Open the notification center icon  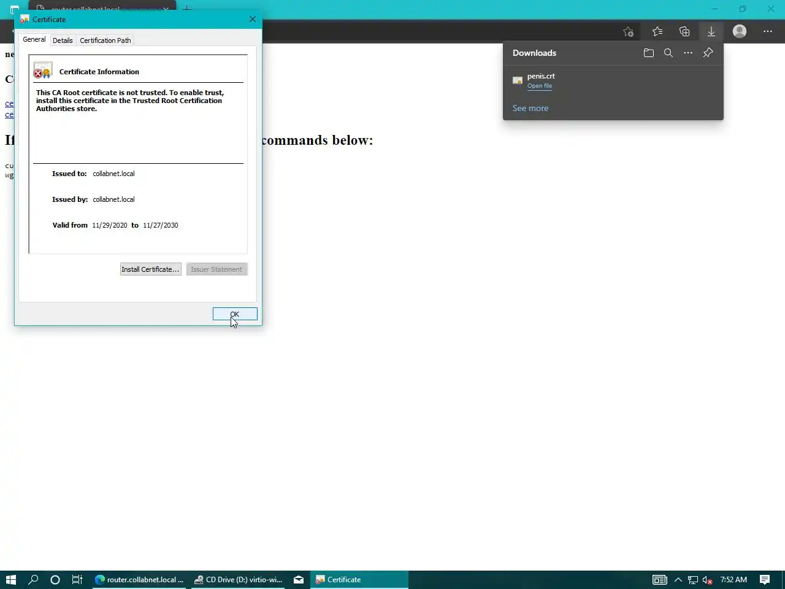(x=765, y=579)
